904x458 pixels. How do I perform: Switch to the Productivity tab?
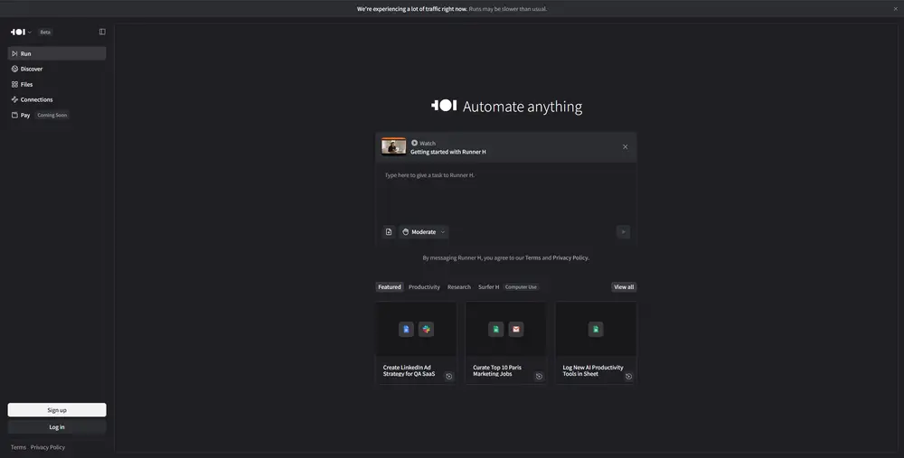424,287
